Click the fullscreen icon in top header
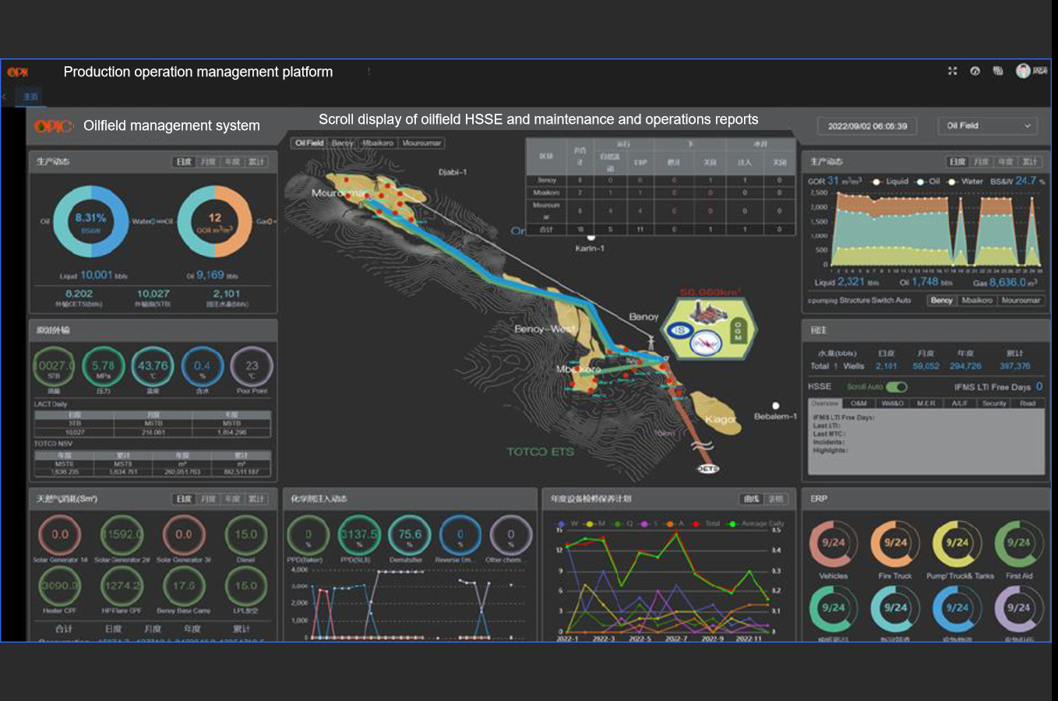 click(x=952, y=71)
